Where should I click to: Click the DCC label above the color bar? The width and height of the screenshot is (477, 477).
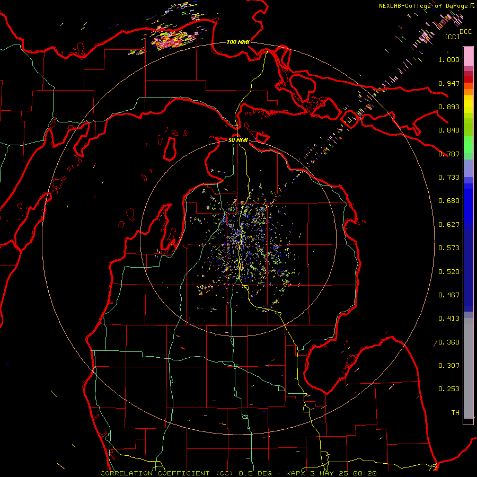tap(465, 32)
